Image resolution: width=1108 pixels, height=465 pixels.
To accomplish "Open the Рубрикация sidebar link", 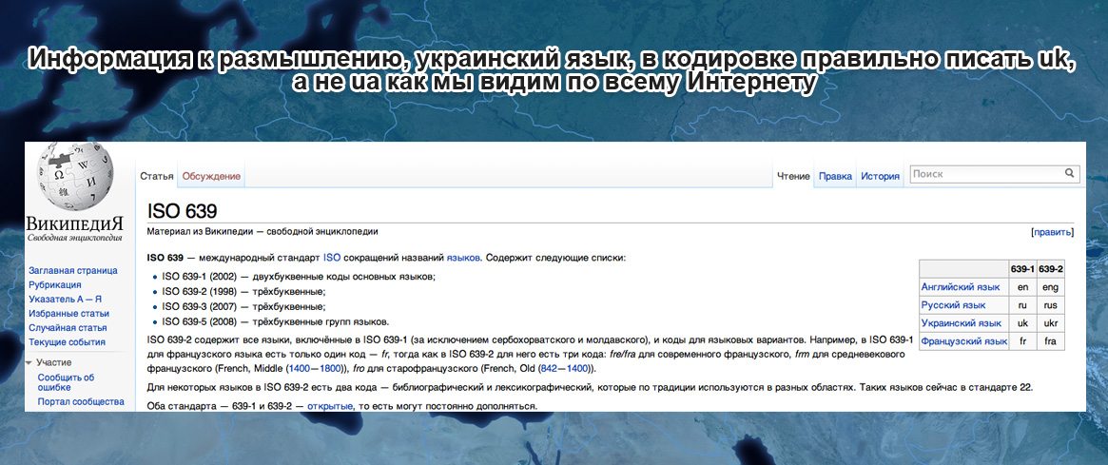I will tap(54, 284).
